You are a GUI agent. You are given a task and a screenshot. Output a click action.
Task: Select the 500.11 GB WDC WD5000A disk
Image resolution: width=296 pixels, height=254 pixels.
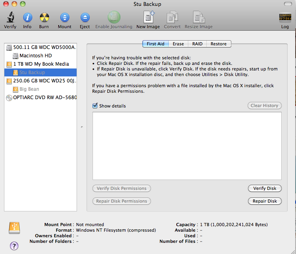pos(40,47)
